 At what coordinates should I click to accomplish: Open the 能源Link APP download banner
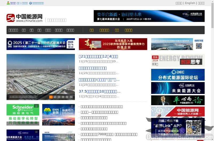178,127
